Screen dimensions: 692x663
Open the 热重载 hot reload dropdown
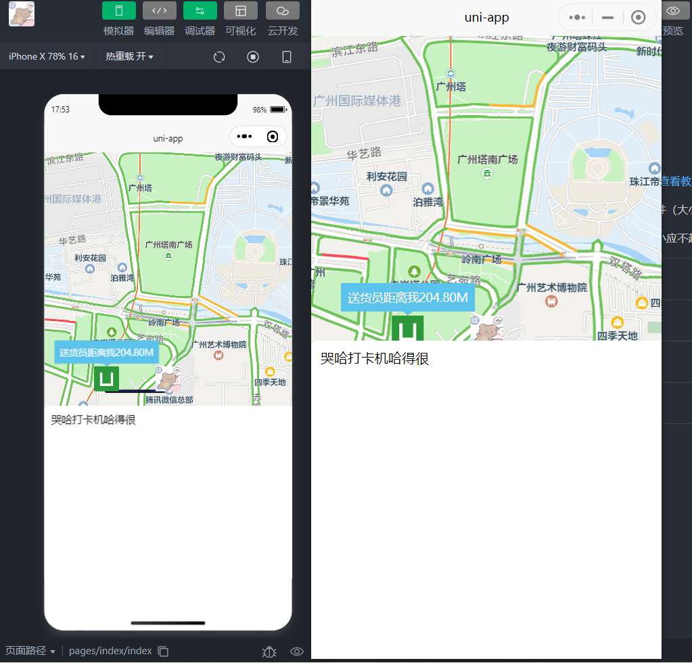click(x=129, y=56)
